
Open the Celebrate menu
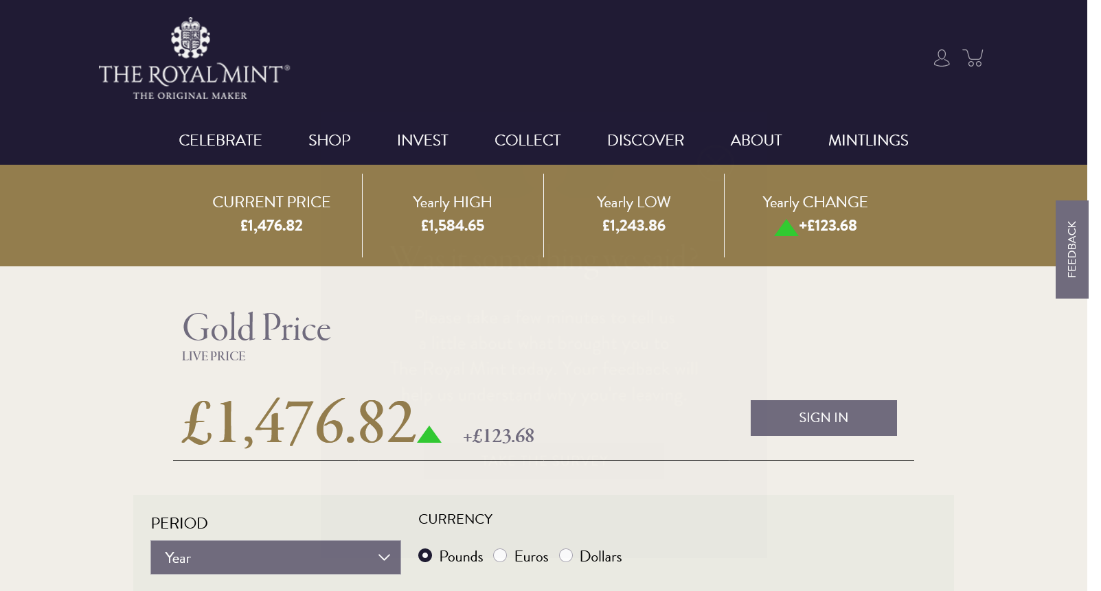(220, 140)
